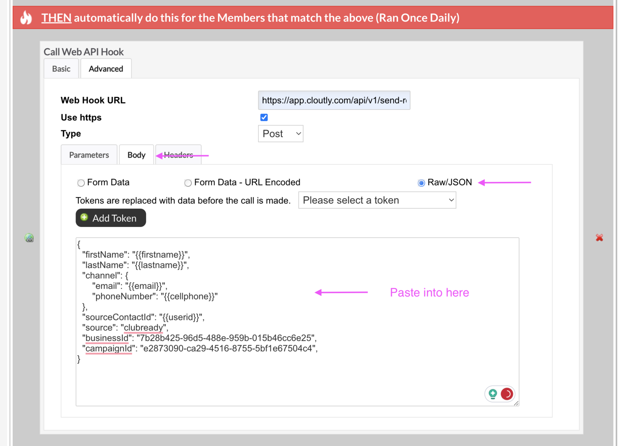
Task: Uncheck the Use https checkbox
Action: coord(264,117)
